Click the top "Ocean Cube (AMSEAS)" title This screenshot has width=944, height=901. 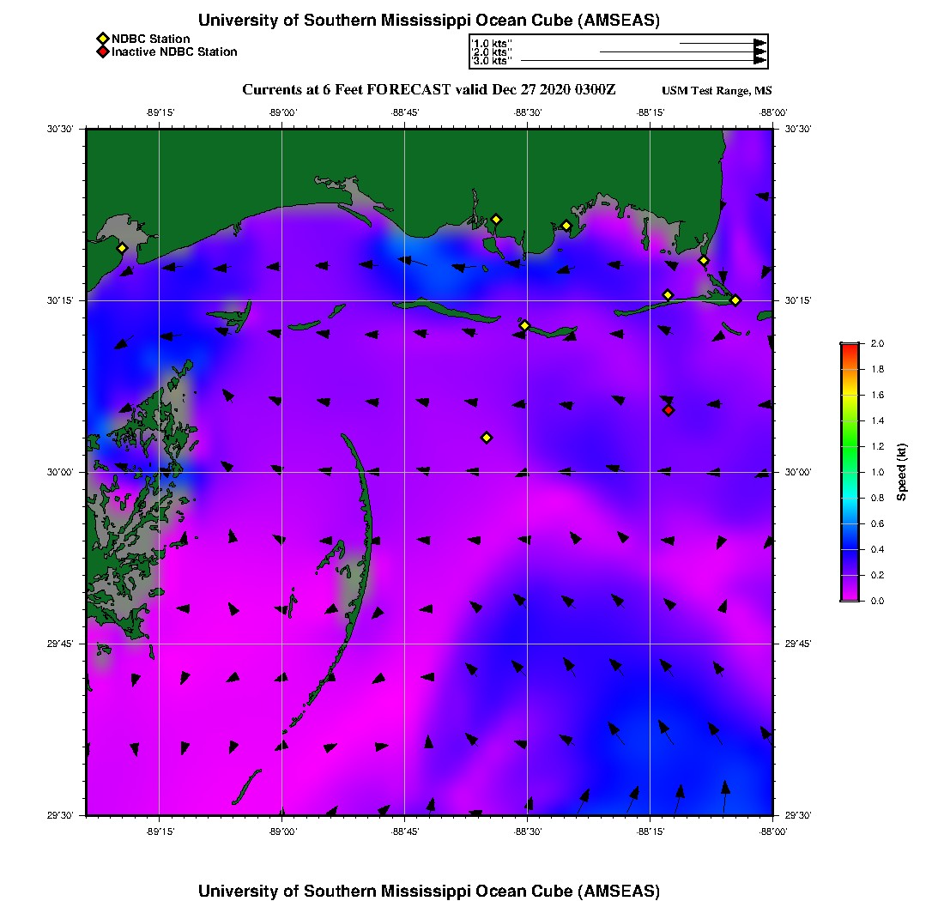point(429,21)
